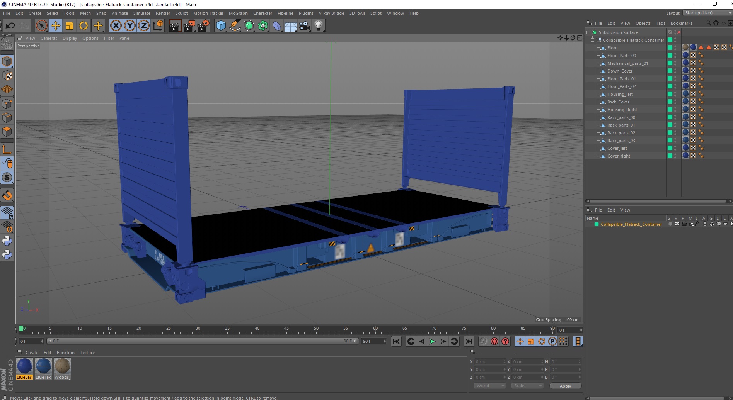This screenshot has height=400, width=733.
Task: Activate the Move tool in top toolbar
Action: (56, 26)
